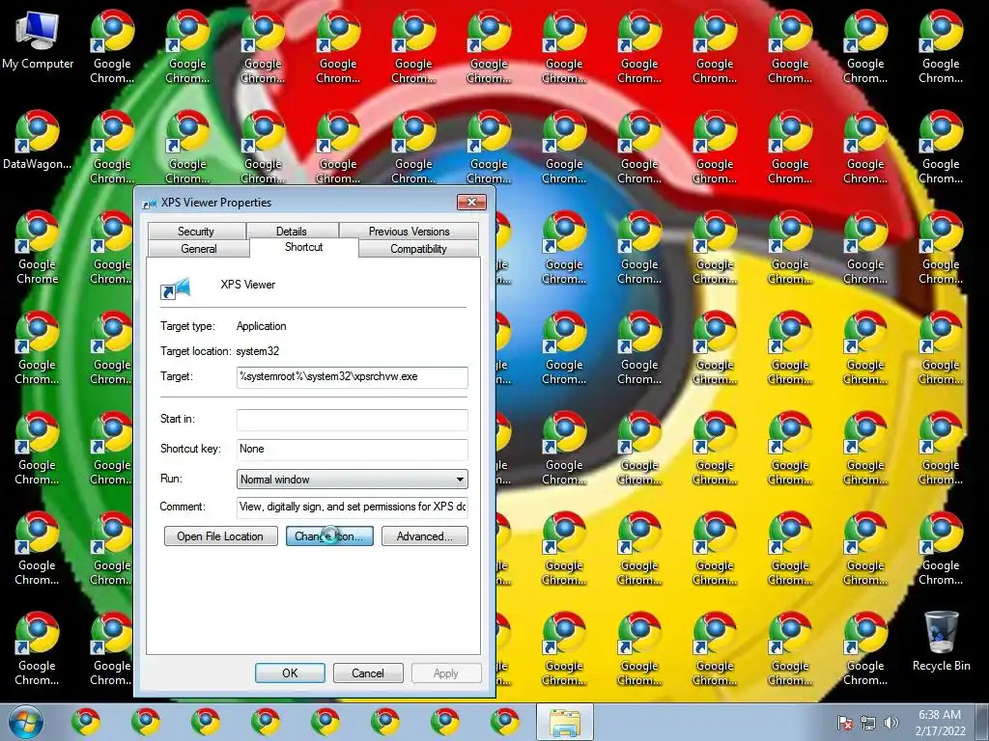The image size is (989, 741).
Task: Open the Action Center flag in the tray
Action: coord(844,723)
